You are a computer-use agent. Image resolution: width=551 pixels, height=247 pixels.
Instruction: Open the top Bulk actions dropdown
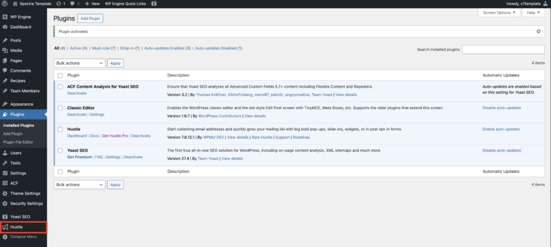(79, 63)
